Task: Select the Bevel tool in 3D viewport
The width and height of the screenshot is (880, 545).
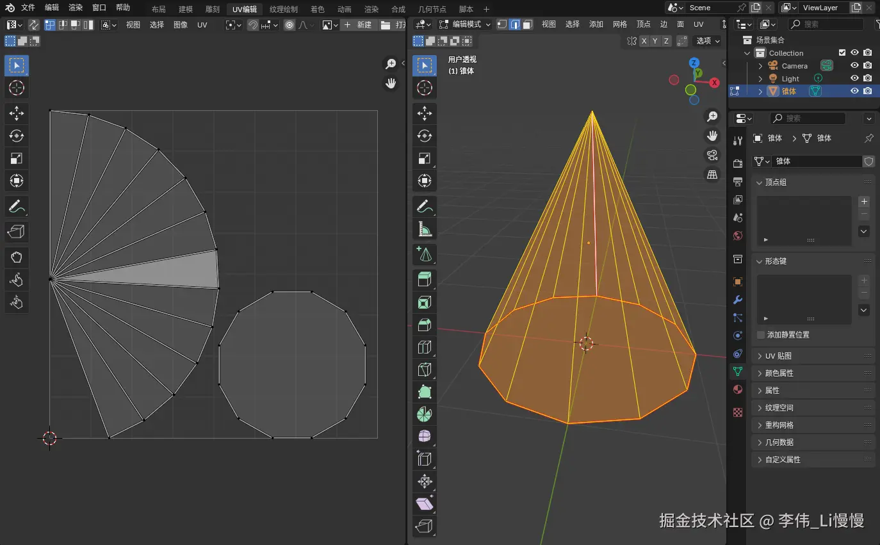Action: 424,325
